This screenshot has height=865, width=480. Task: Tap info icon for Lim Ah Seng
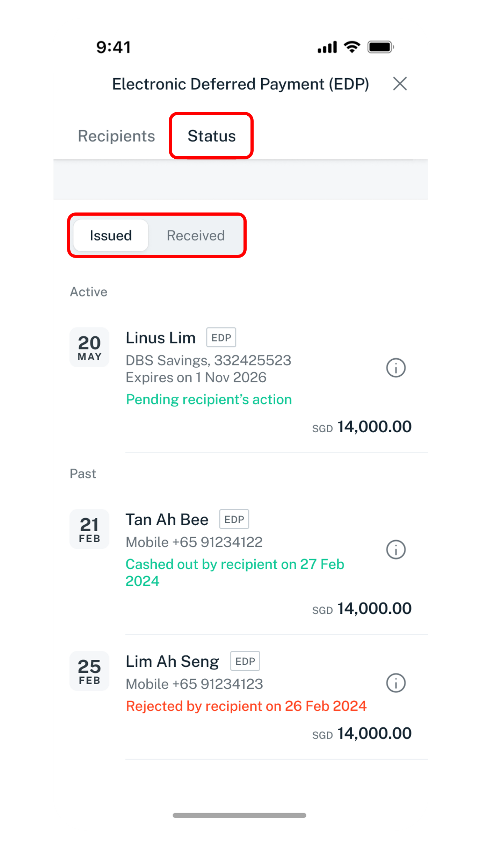(x=395, y=683)
